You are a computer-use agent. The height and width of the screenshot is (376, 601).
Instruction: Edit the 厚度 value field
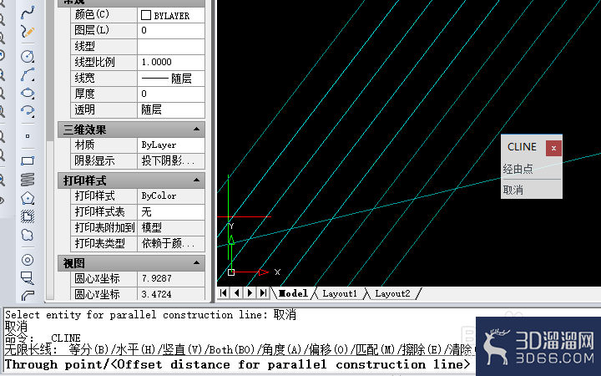[171, 94]
